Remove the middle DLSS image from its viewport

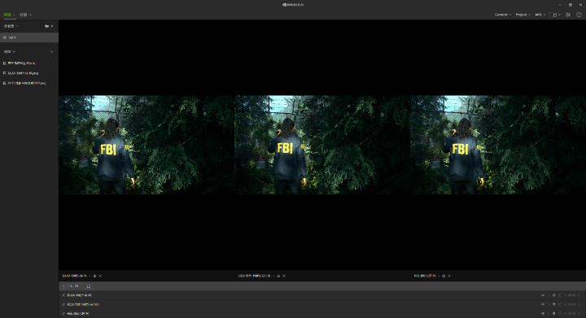coord(284,276)
